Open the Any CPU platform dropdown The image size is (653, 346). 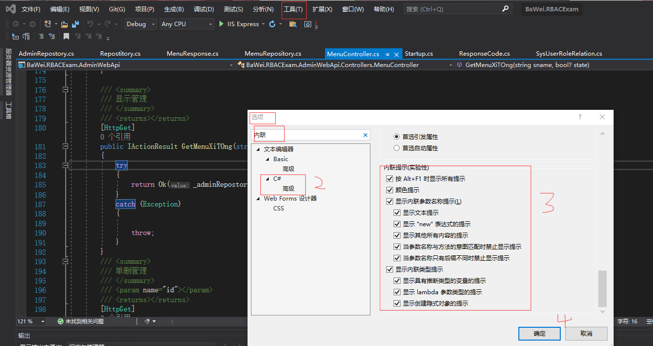pyautogui.click(x=187, y=24)
